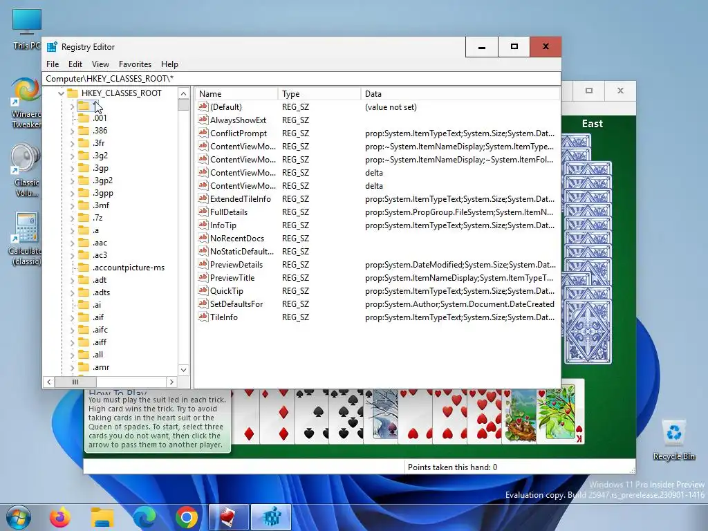Select the .ai tree key

click(x=97, y=305)
